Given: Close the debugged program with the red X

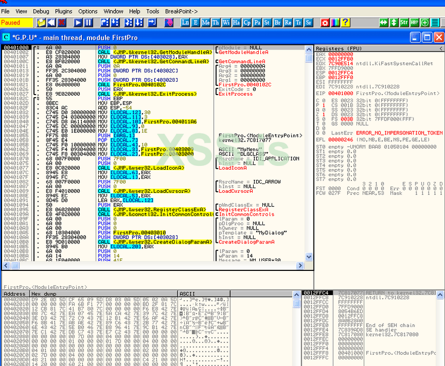Looking at the screenshot, I should (62, 23).
